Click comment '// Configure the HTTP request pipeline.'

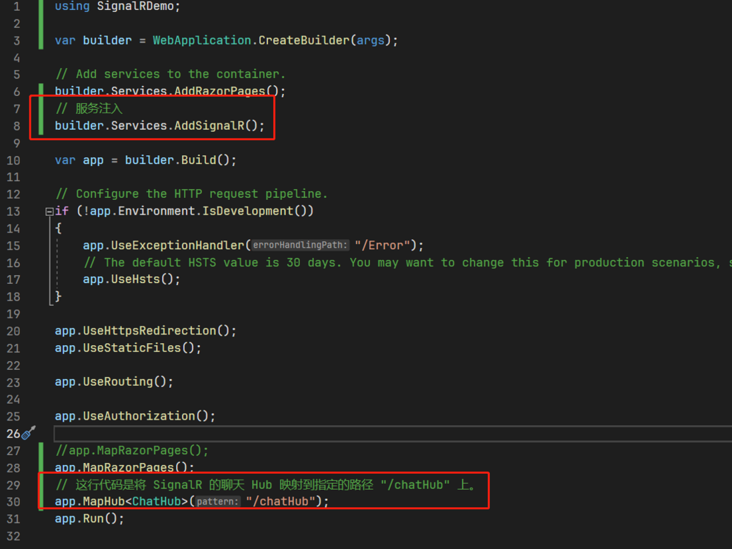point(191,194)
